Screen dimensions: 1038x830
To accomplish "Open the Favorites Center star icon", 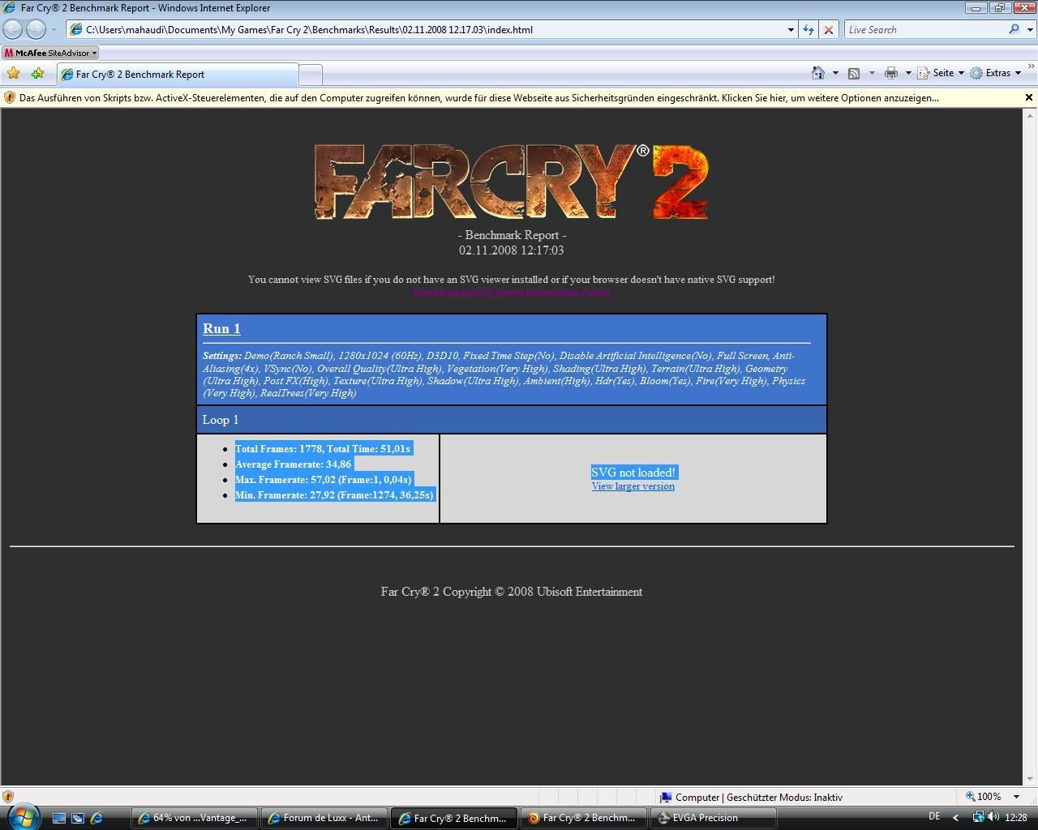I will pos(13,74).
